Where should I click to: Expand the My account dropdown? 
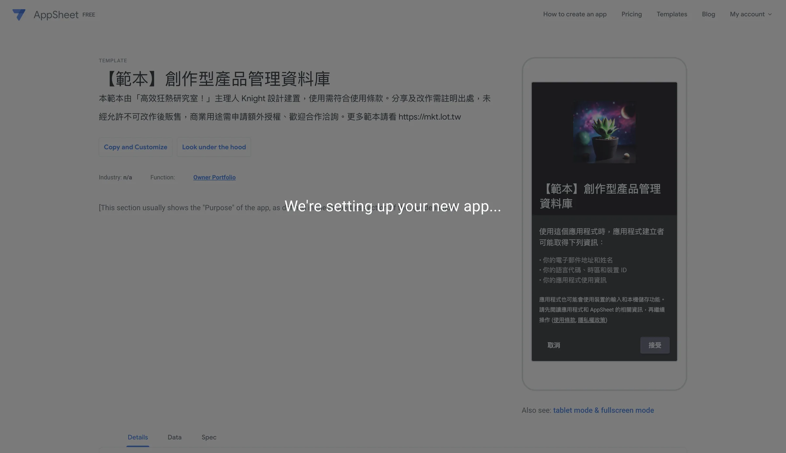coord(751,14)
